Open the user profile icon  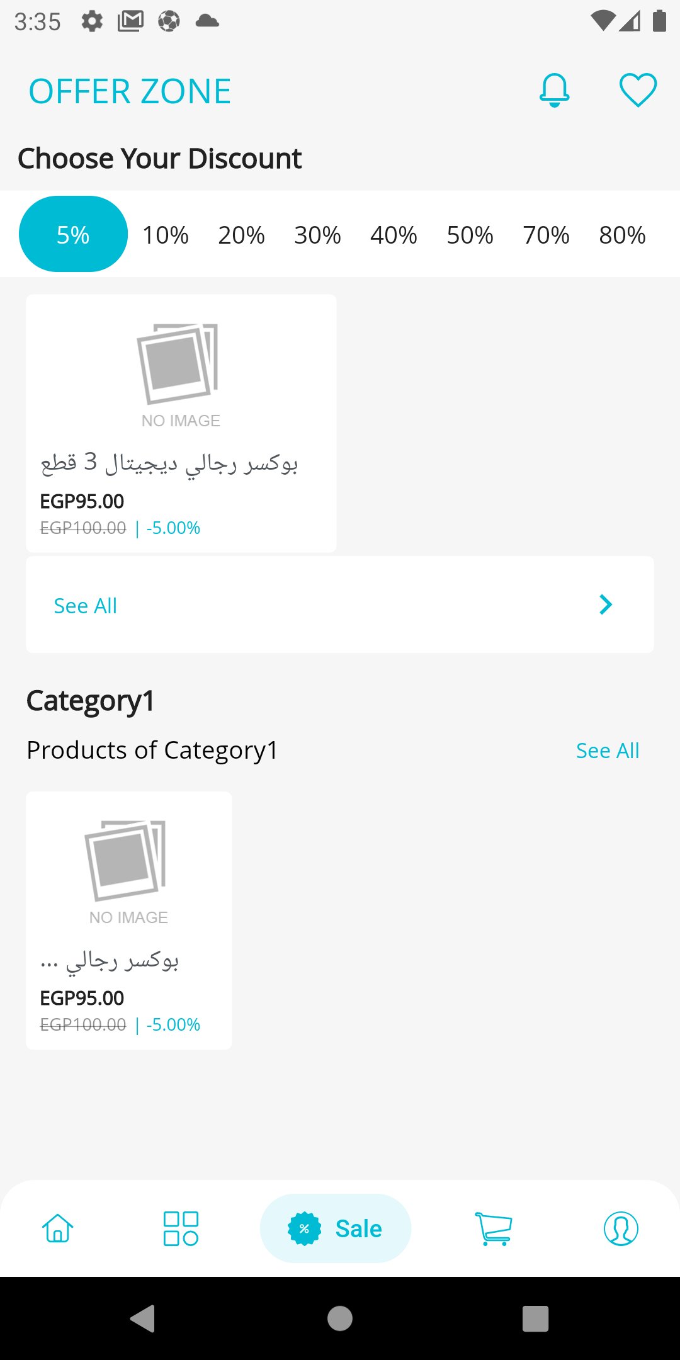(x=621, y=1228)
